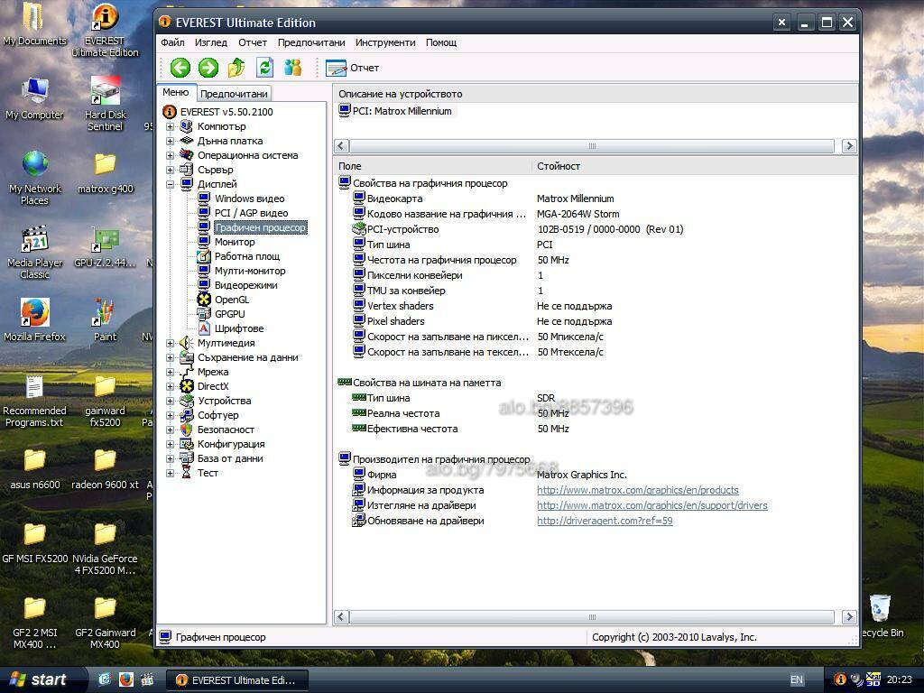Viewport: 924px width, 693px height.
Task: Click the green Forward arrow toolbar icon
Action: [208, 68]
